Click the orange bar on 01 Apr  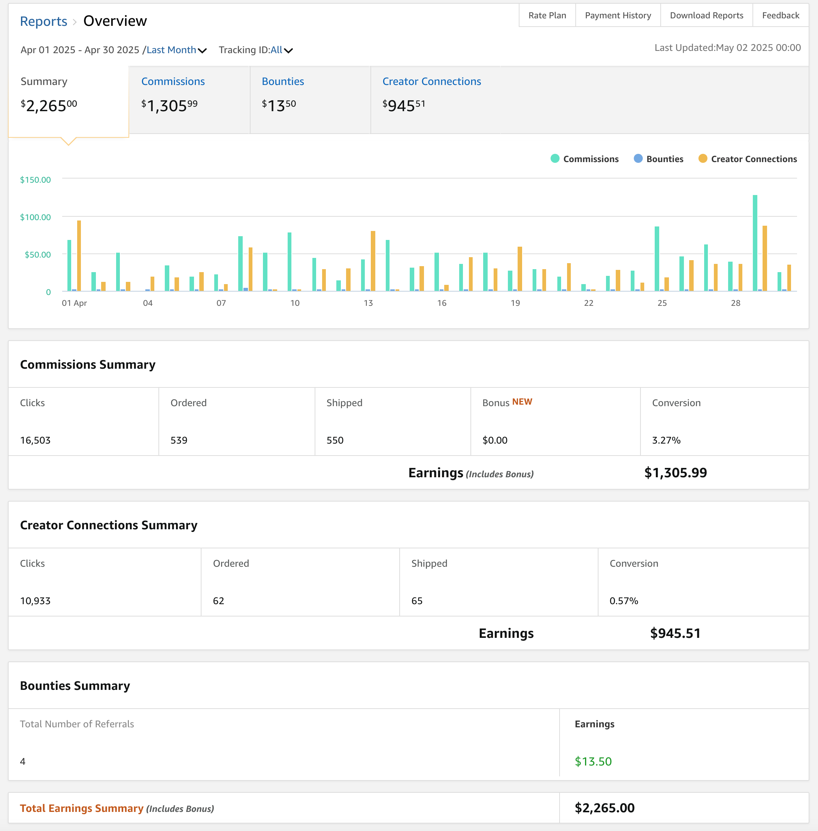(x=79, y=256)
